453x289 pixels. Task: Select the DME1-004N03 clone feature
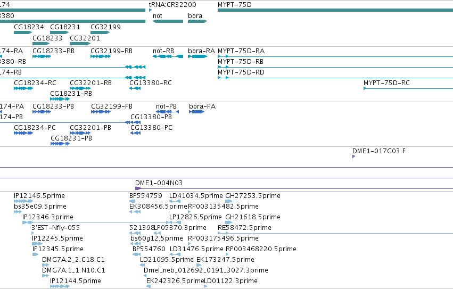pyautogui.click(x=294, y=189)
